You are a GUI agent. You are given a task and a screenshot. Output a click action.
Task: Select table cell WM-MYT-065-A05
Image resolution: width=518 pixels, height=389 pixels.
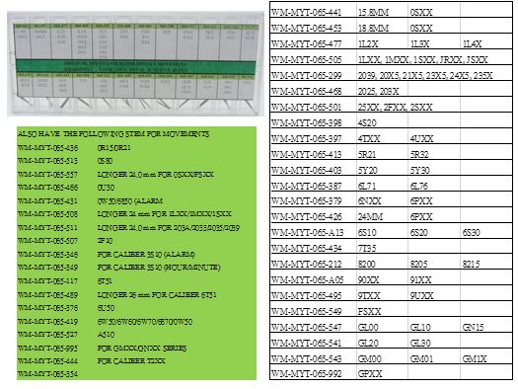[313, 277]
